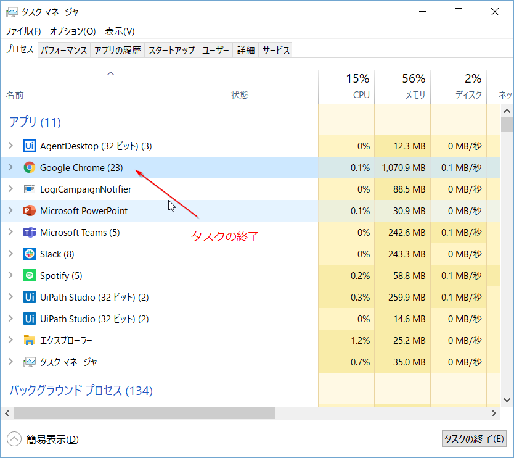
Task: Click the アプリ (11) group heading
Action: click(35, 122)
